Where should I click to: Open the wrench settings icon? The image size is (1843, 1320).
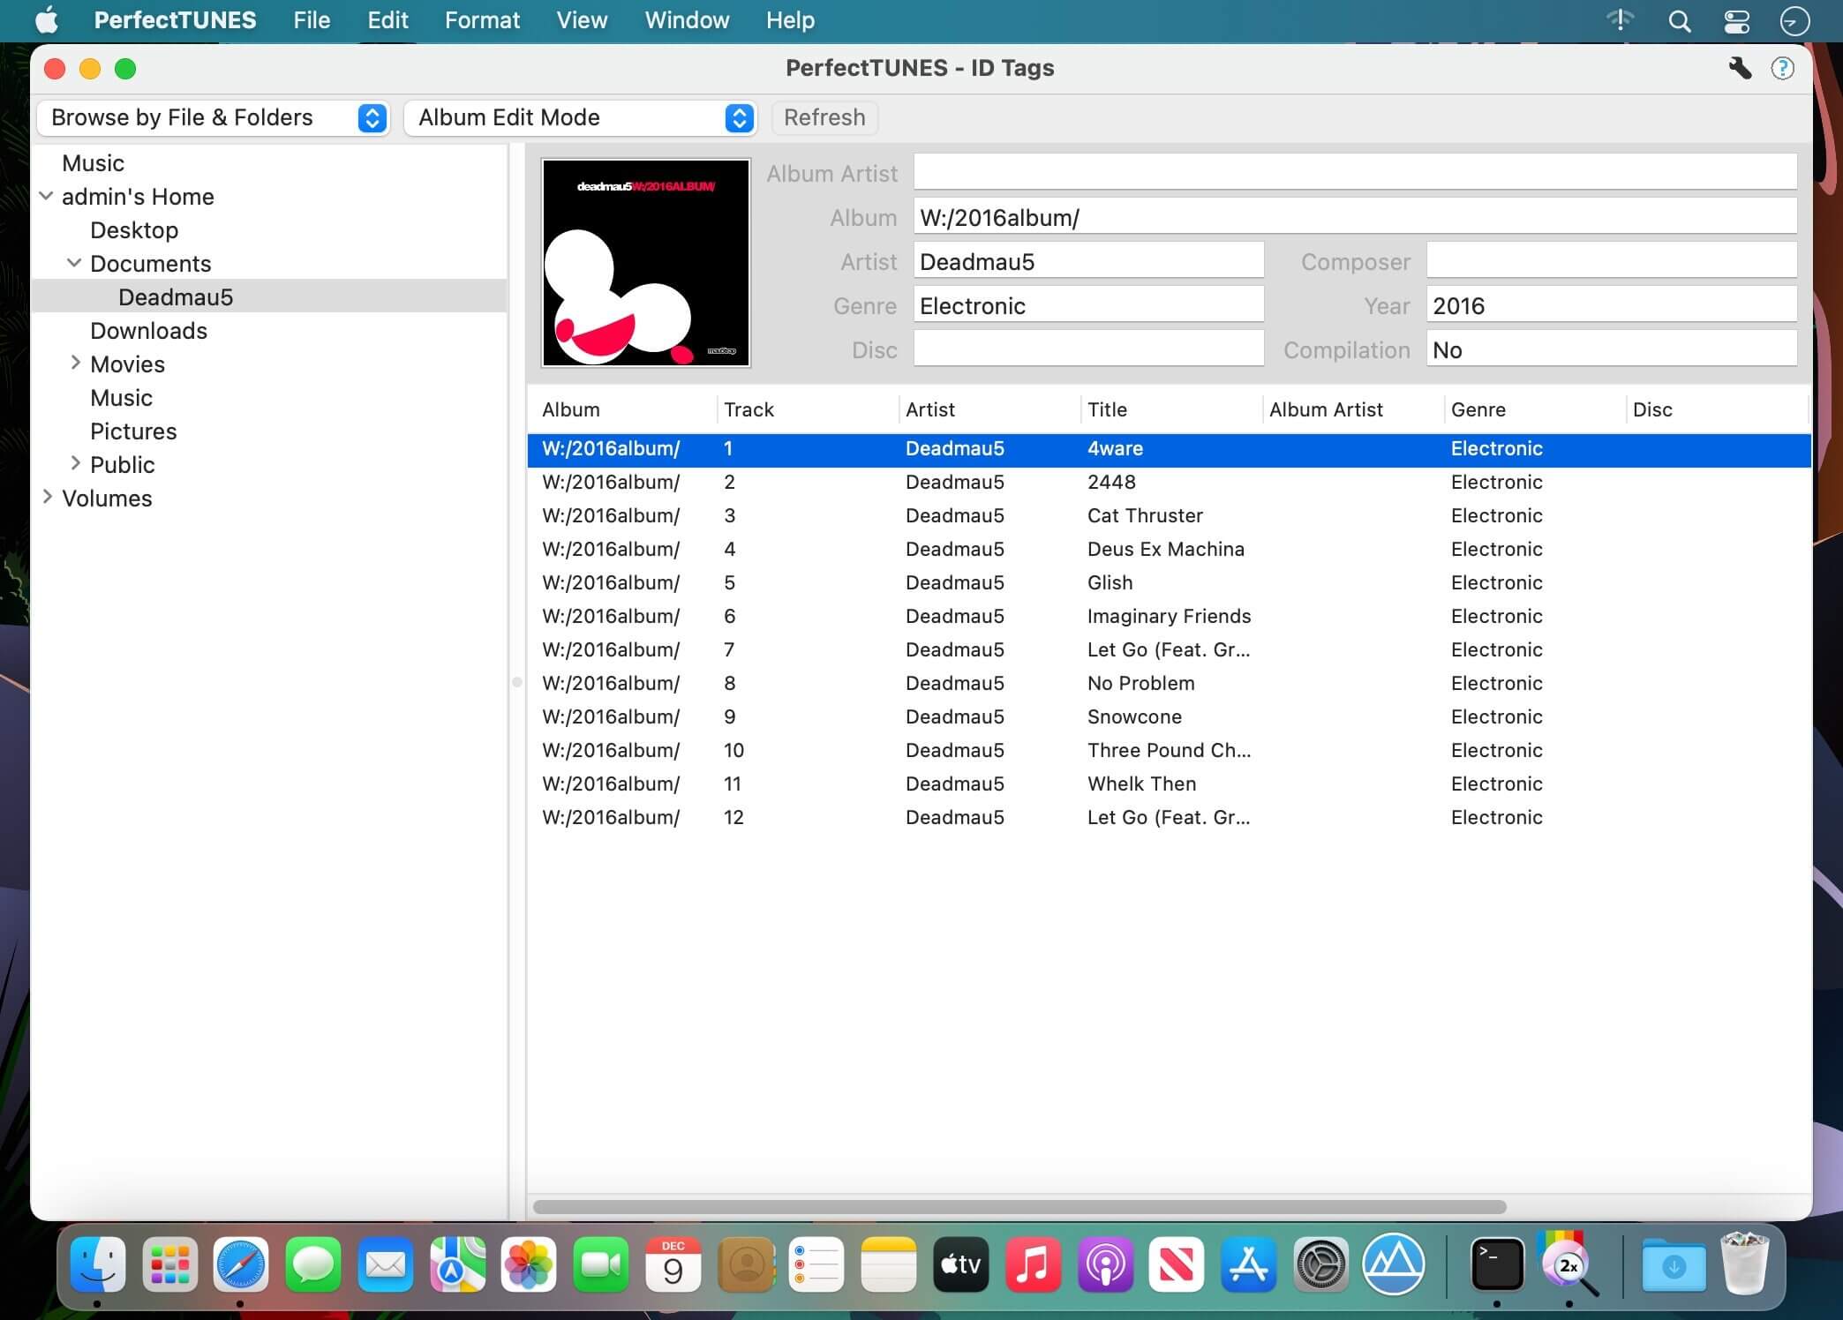pos(1739,68)
